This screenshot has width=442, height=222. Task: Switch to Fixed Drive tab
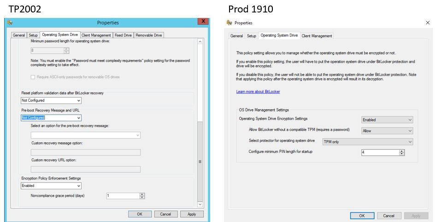(x=123, y=35)
